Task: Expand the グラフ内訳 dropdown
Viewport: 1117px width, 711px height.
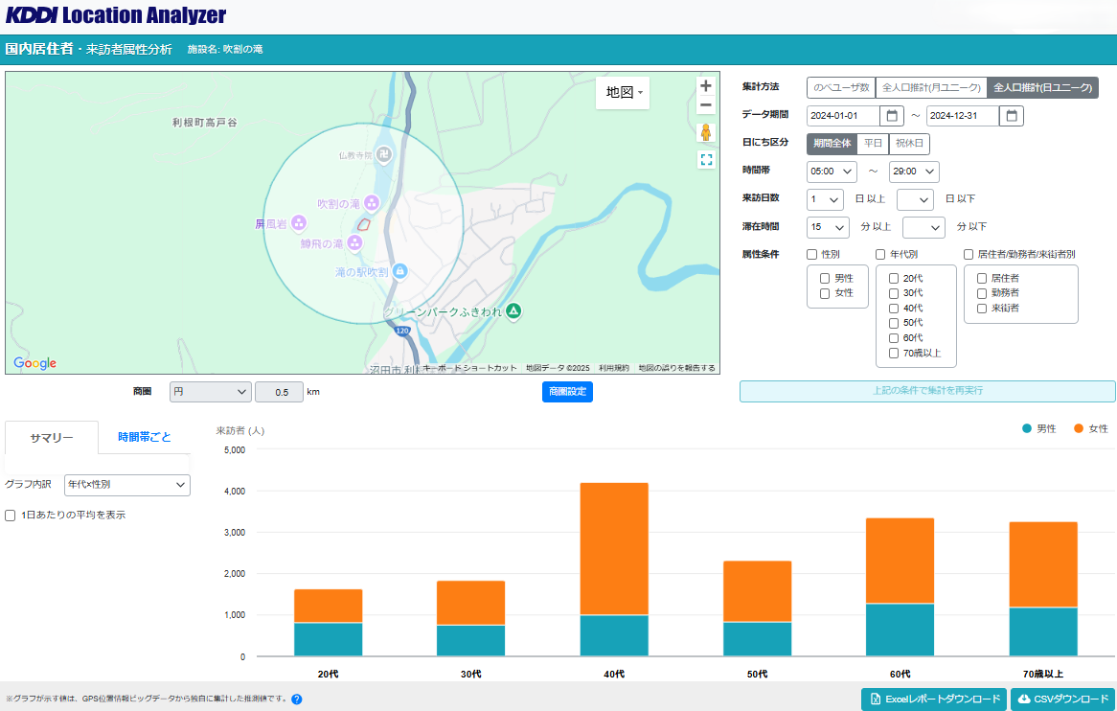Action: (x=127, y=485)
